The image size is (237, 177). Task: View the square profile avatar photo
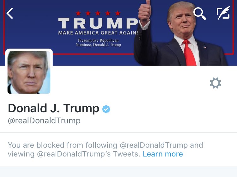29,72
